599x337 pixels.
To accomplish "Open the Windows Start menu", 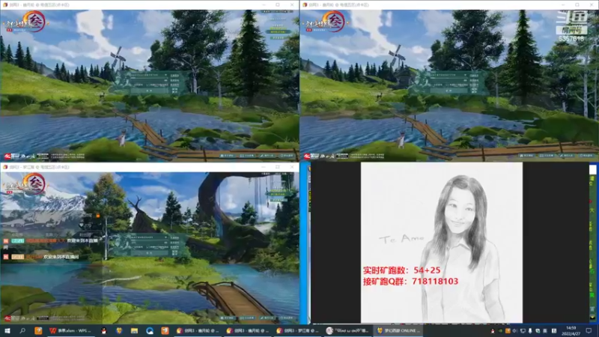I will tap(7, 330).
